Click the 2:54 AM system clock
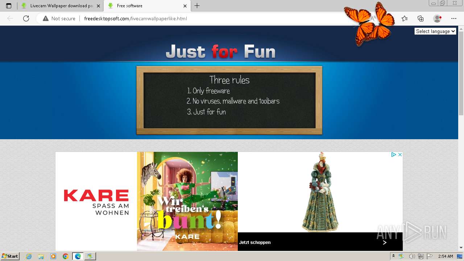This screenshot has width=464, height=261. click(x=446, y=256)
